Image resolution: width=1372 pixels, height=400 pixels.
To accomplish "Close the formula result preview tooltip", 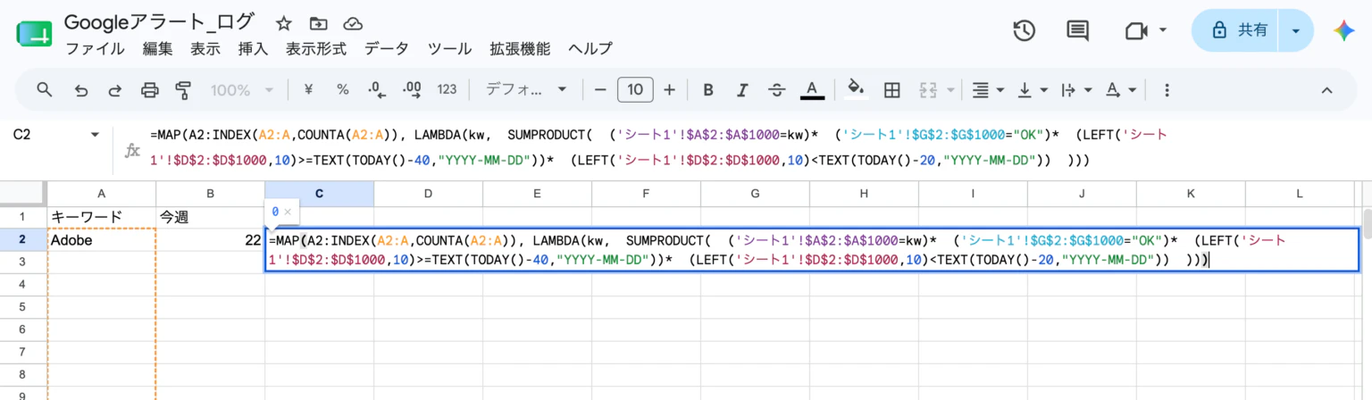I will [x=289, y=212].
